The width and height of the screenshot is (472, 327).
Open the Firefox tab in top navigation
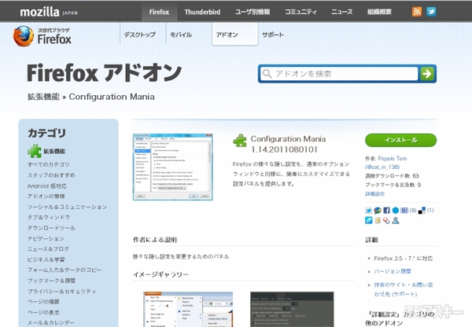(x=159, y=12)
